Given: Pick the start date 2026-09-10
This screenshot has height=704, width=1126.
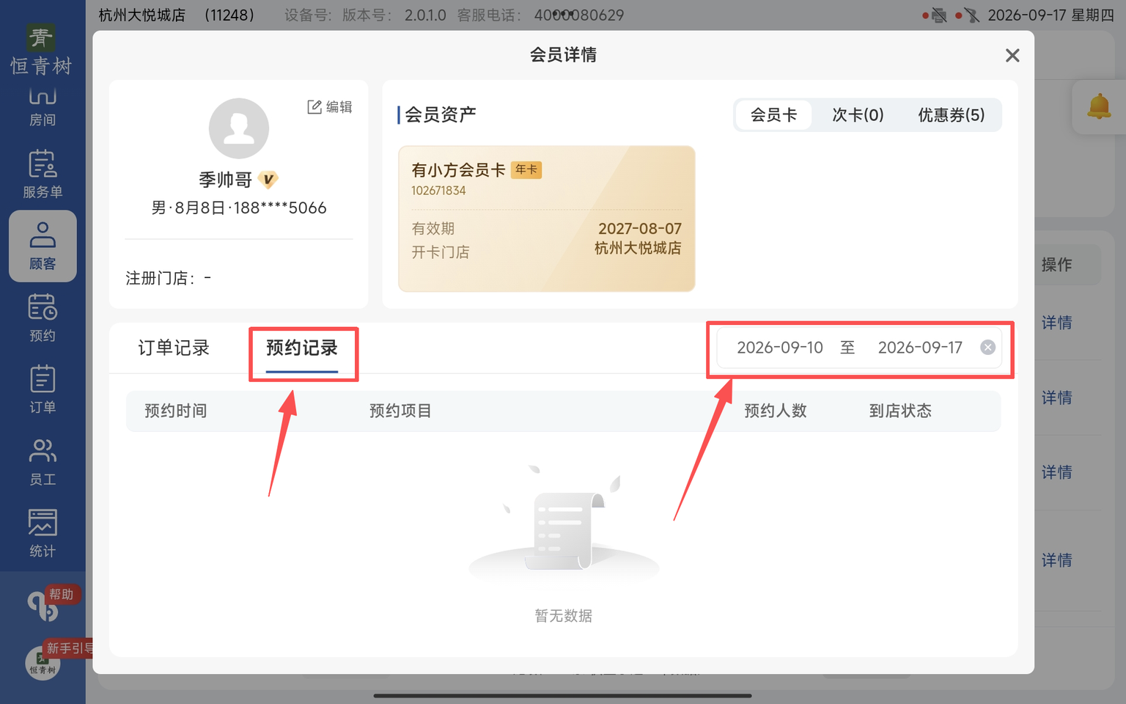Looking at the screenshot, I should coord(780,348).
